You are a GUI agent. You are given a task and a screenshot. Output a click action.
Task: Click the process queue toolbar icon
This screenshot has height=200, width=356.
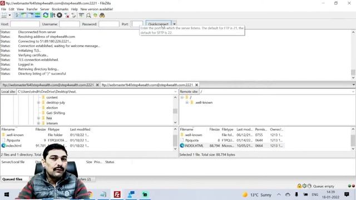tap(53, 15)
